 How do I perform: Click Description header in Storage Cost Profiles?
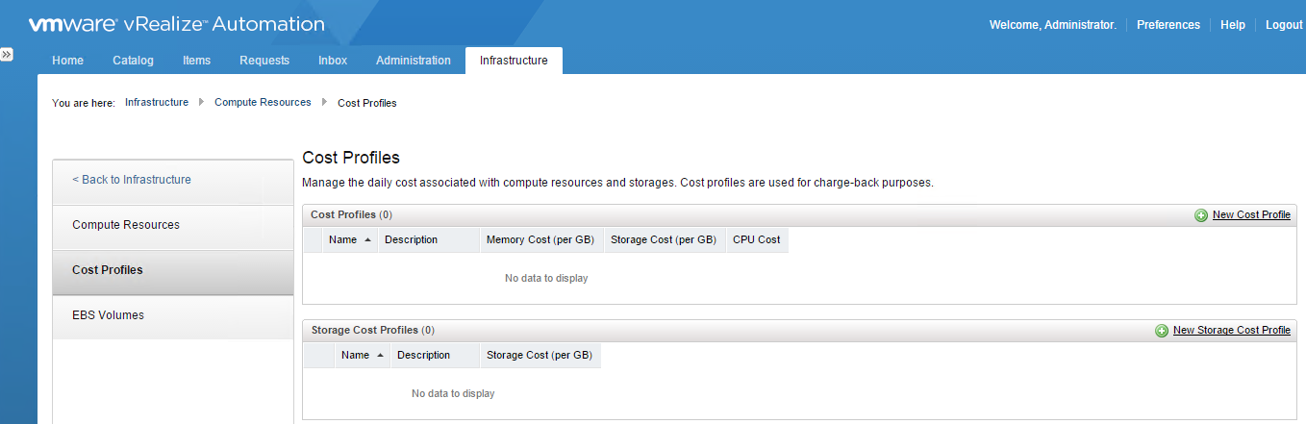436,356
